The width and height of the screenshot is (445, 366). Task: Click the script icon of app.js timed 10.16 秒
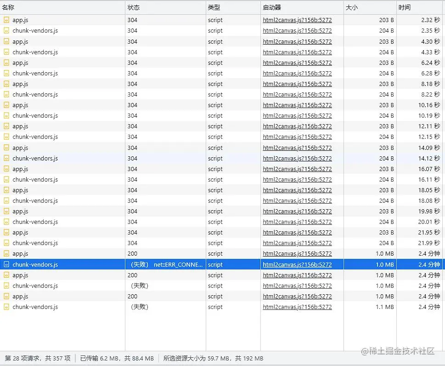tap(6, 105)
